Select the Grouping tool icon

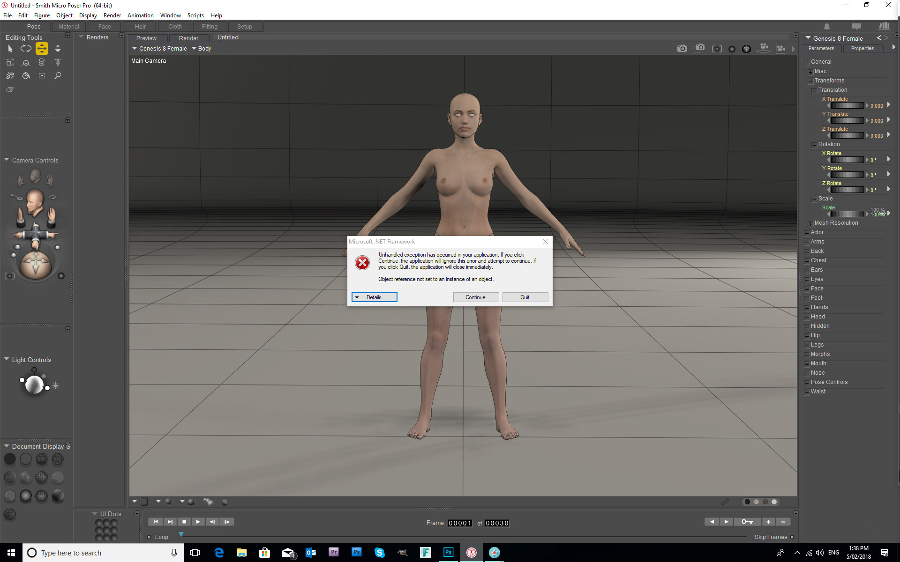click(42, 75)
